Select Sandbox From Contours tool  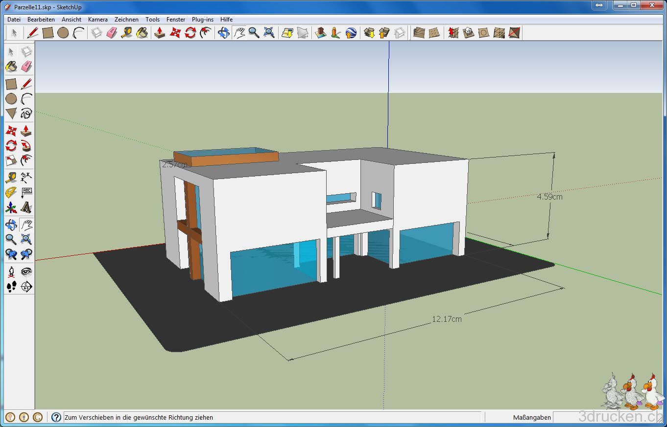click(x=419, y=33)
